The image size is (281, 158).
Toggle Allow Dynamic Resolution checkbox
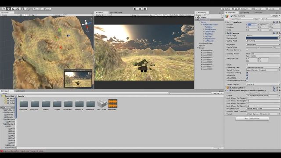click(x=247, y=81)
